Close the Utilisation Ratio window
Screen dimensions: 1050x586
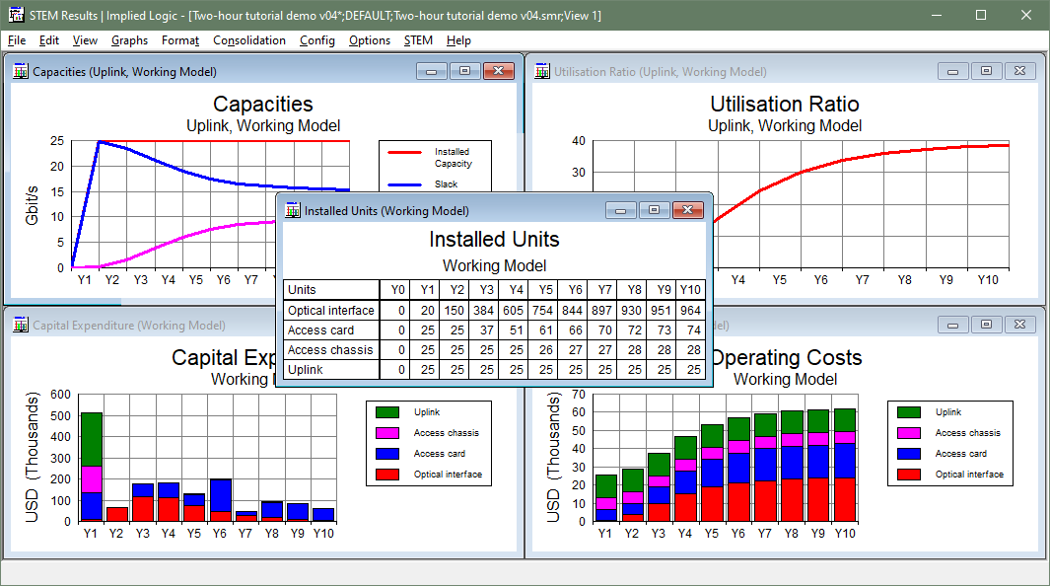[1019, 71]
